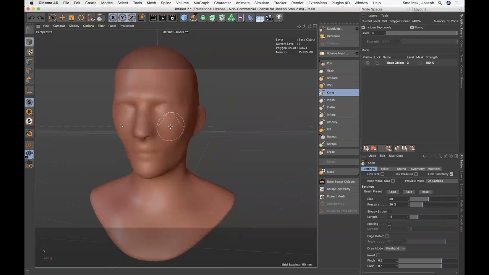Click the Redo arrow in the toolbar
The image size is (489, 275).
[x=40, y=18]
